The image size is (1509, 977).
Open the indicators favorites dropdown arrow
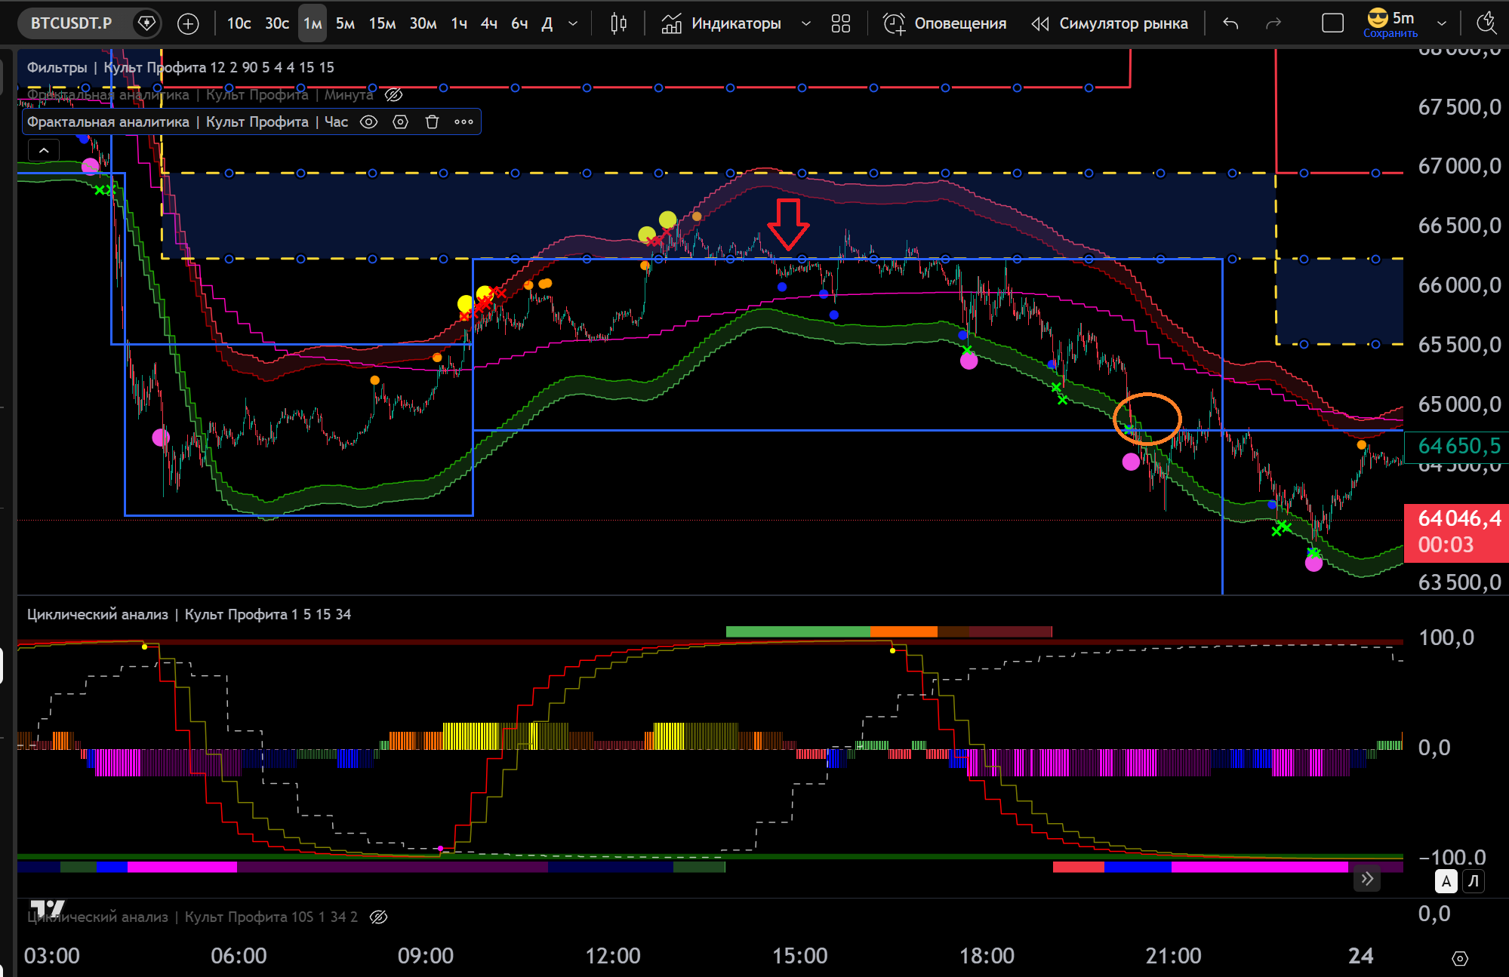[x=806, y=23]
